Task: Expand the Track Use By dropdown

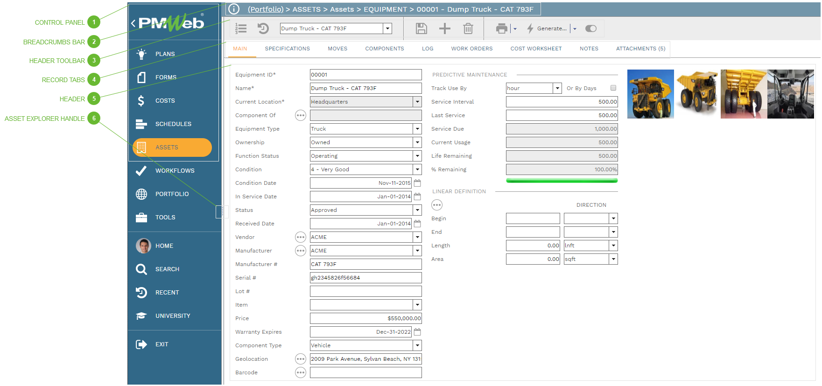Action: point(557,88)
